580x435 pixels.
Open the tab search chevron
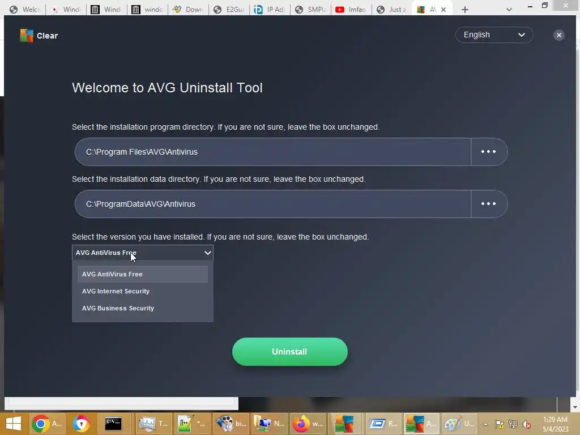[x=509, y=10]
